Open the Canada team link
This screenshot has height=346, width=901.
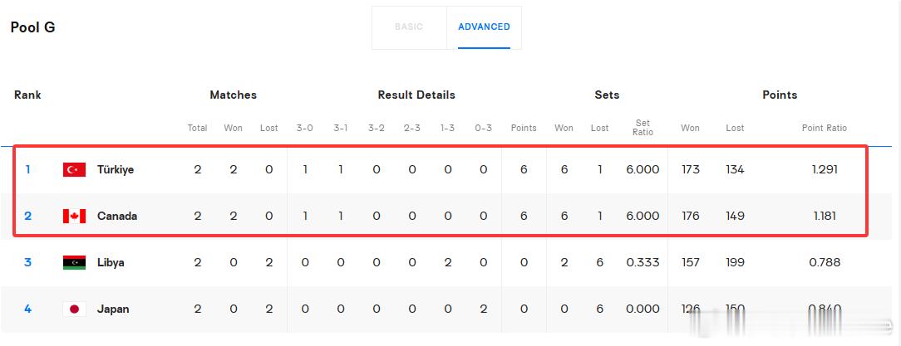[117, 217]
